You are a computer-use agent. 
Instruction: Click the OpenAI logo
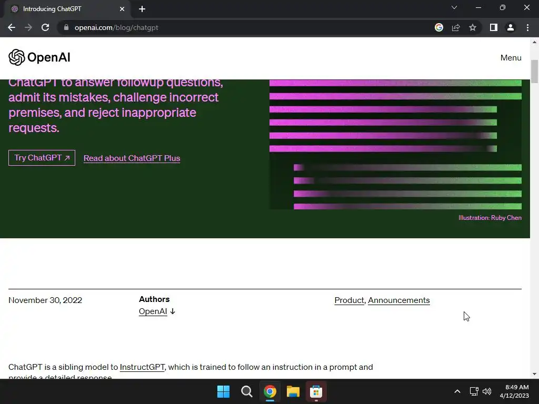(x=39, y=57)
